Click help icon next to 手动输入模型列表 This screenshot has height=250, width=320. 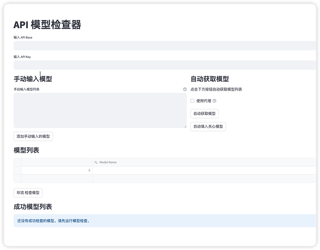(x=185, y=89)
